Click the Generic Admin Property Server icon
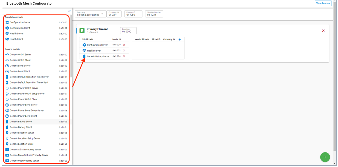Viewport: 338px width, 167px height. click(x=7, y=150)
